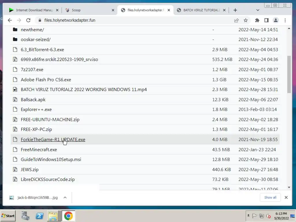Close the Scoop tab
The height and width of the screenshot is (222, 296).
(x=113, y=10)
